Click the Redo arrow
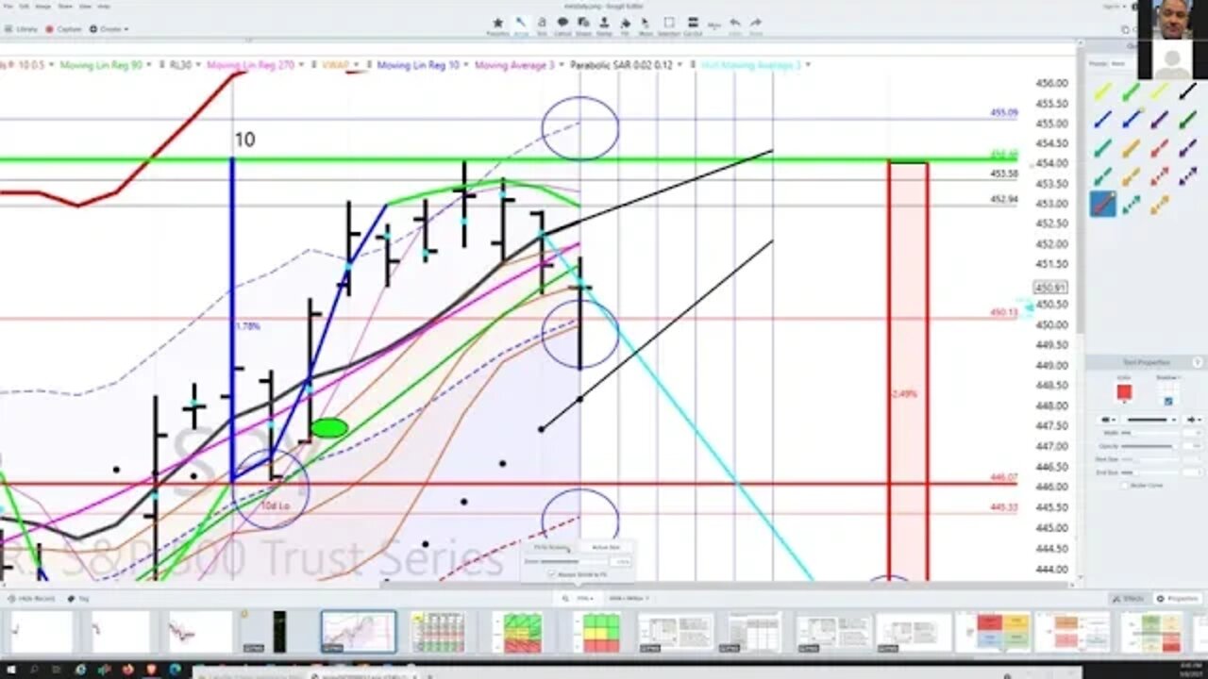This screenshot has width=1208, height=679. tap(756, 25)
